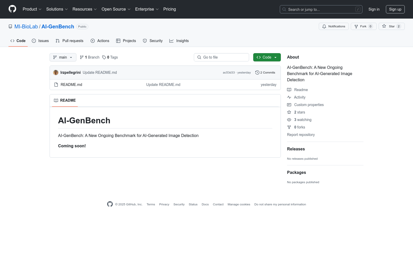Image resolution: width=413 pixels, height=258 pixels.
Task: Open the Issues tab
Action: 40,41
